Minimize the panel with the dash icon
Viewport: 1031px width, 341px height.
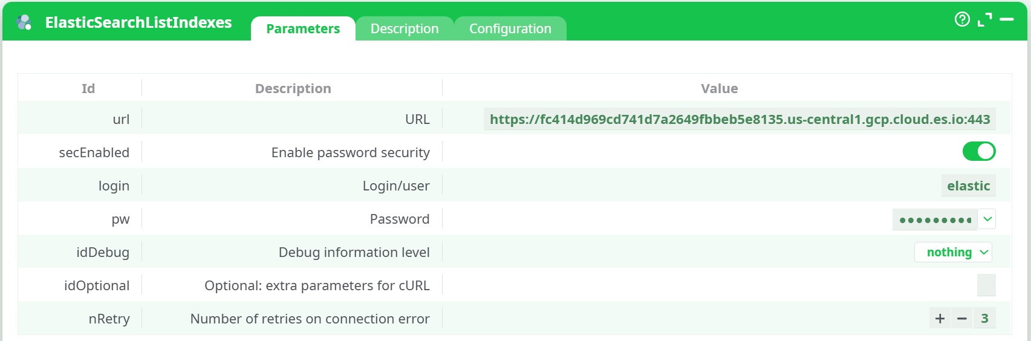[x=1007, y=19]
